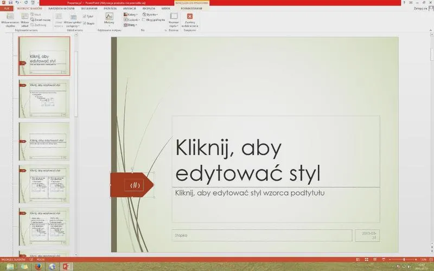434x271 pixels.
Task: Click the folder icon in taskbar
Action: (24, 267)
